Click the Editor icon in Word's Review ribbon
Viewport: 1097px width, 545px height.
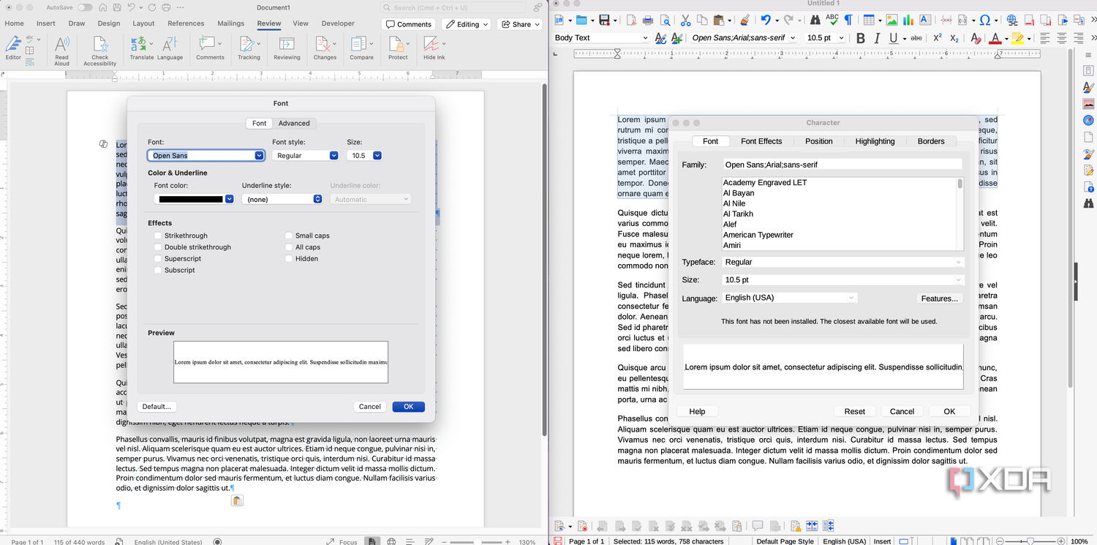(13, 44)
